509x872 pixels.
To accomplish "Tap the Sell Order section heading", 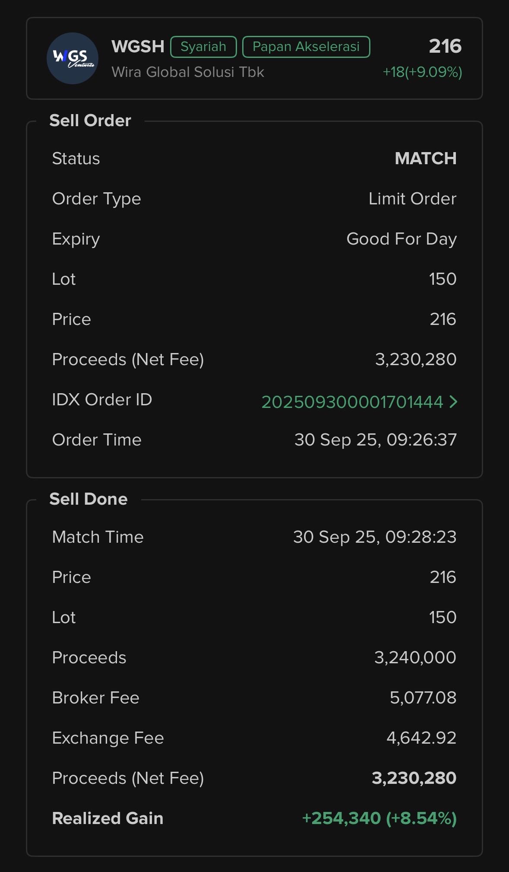I will coord(90,121).
